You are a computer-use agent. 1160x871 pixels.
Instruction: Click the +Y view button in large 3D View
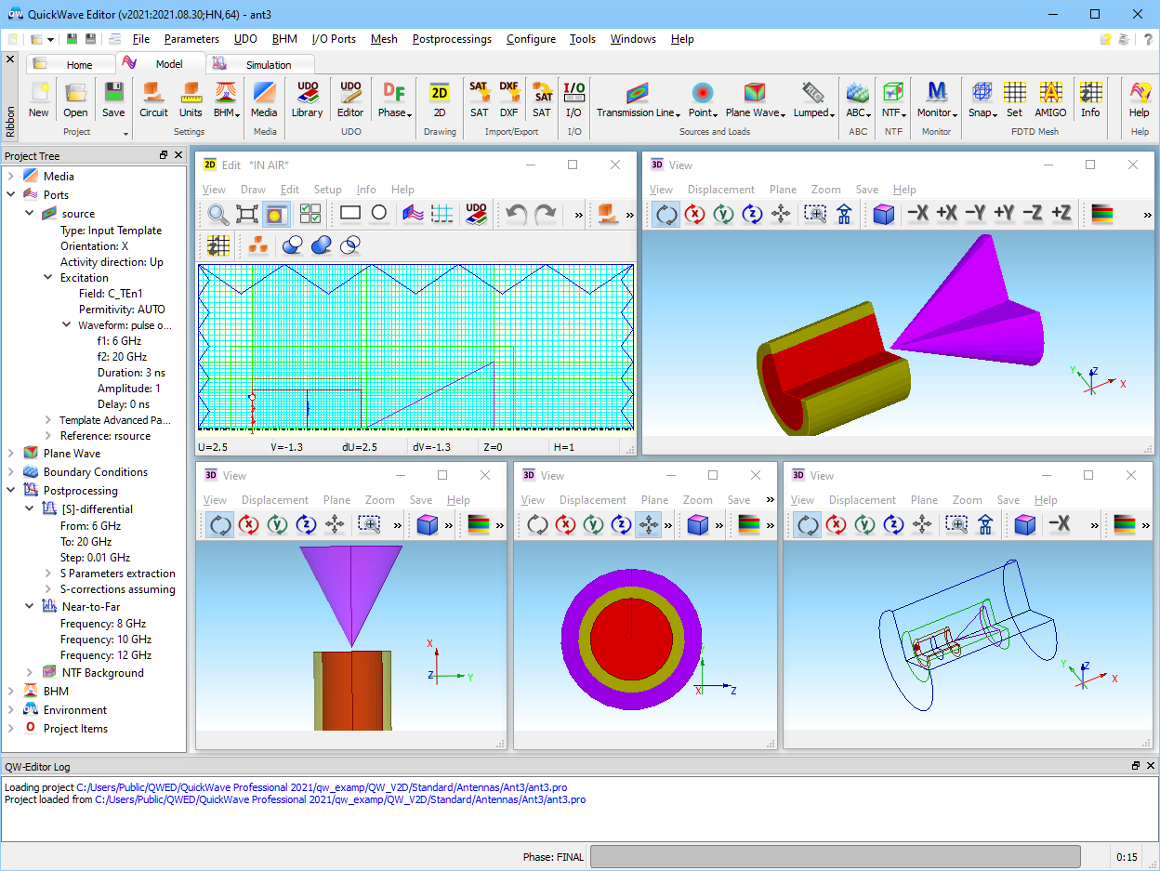1004,214
